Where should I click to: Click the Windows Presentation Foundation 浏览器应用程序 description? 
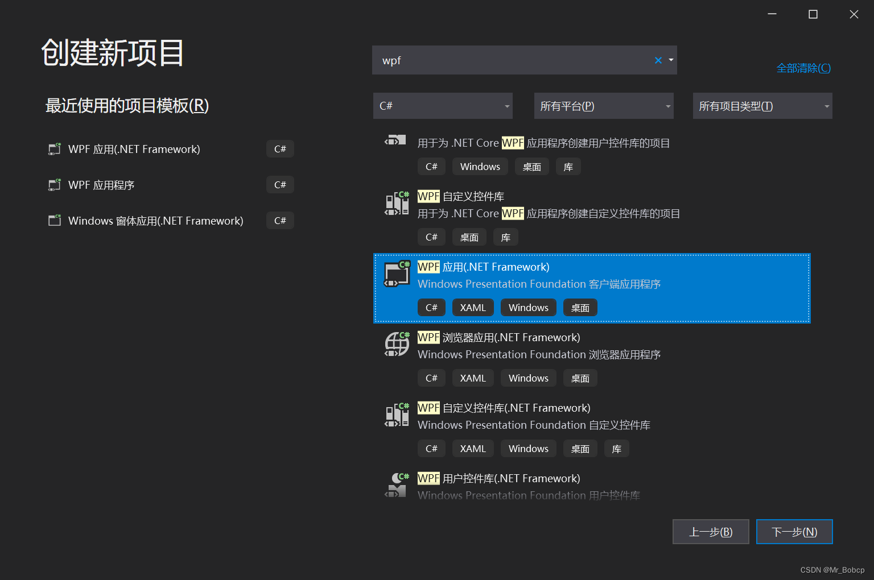[x=539, y=355]
